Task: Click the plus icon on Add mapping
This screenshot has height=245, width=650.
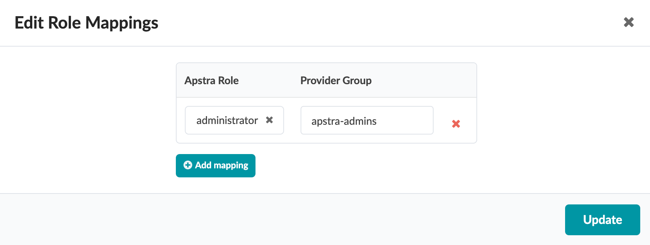Action: click(x=188, y=165)
